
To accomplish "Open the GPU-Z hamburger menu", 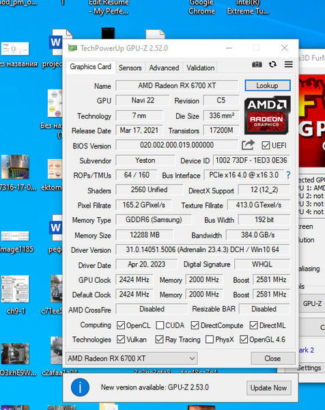I will (x=288, y=64).
